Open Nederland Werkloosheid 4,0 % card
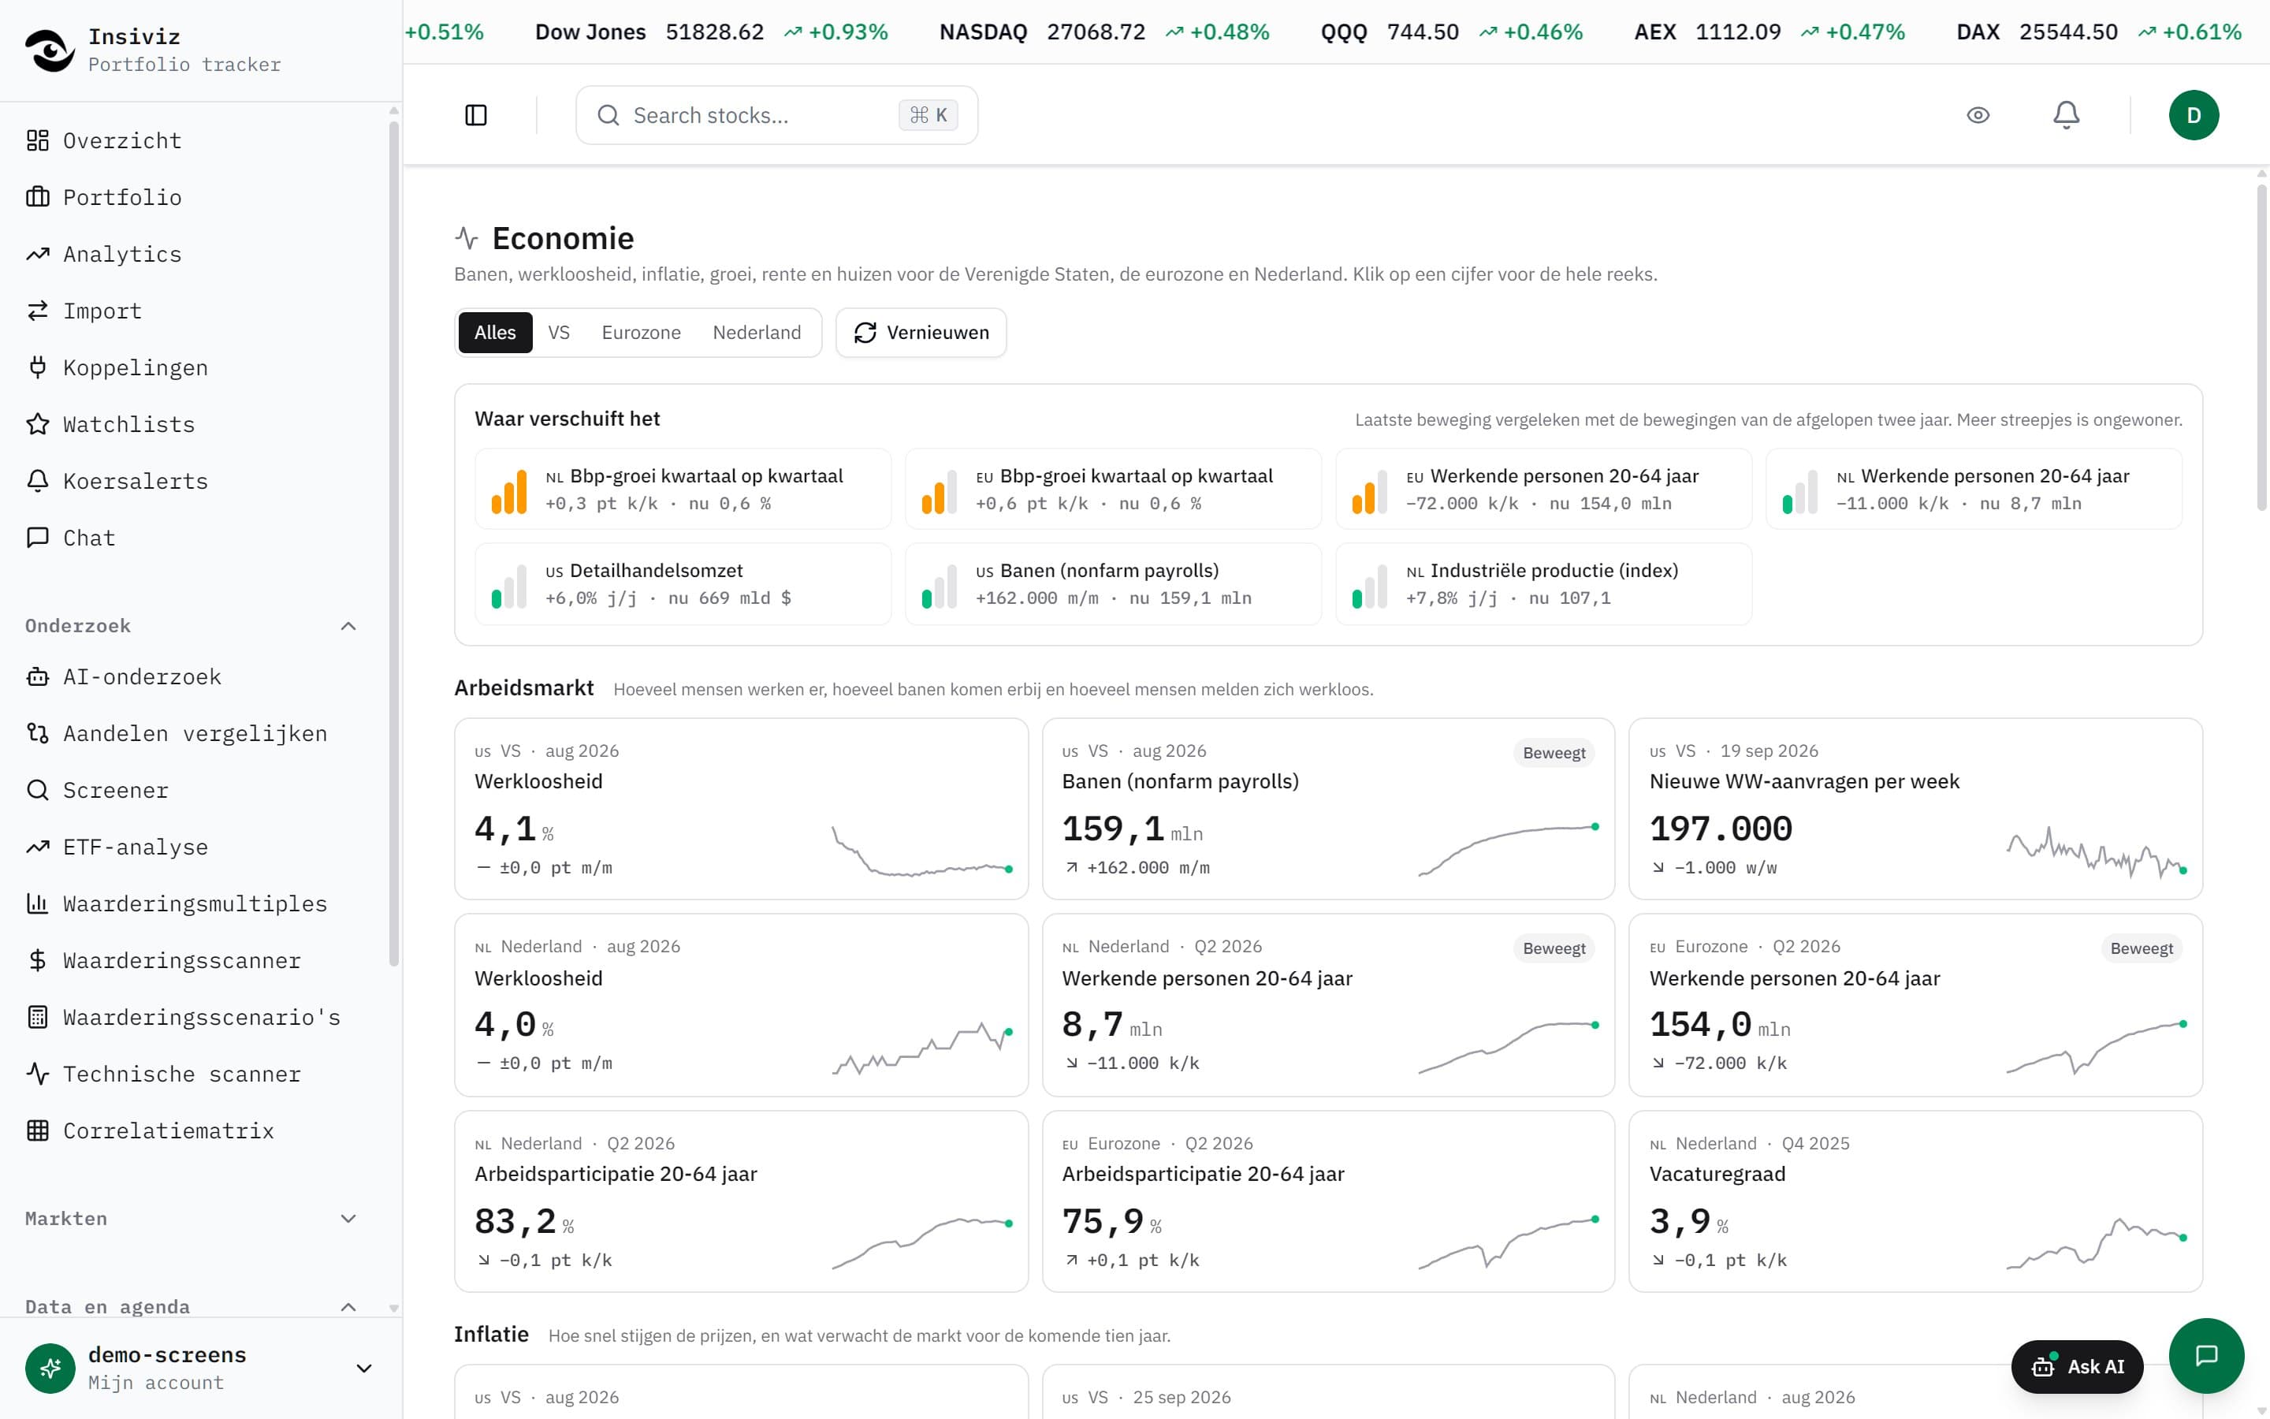Viewport: 2270px width, 1419px height. coord(741,1005)
